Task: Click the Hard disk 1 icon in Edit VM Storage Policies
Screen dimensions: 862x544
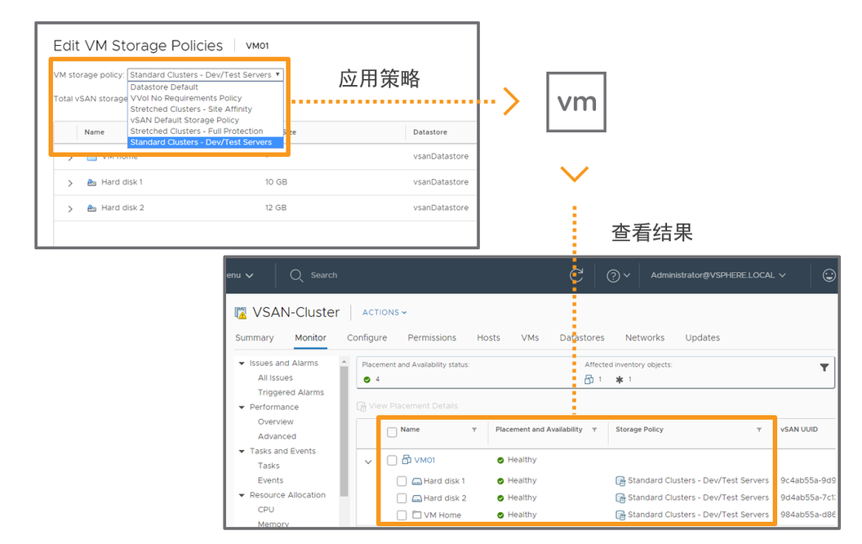Action: click(x=91, y=182)
